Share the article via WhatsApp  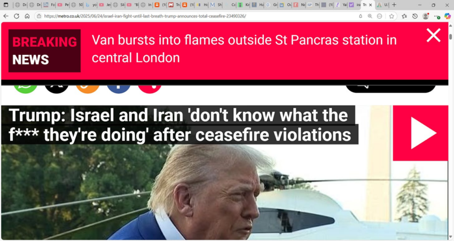click(26, 88)
